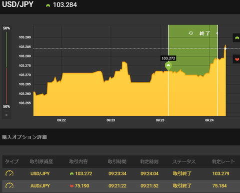The image size is (240, 193).
Task: Click the gauge icon in the AUD/JPY row
Action: [x=9, y=185]
